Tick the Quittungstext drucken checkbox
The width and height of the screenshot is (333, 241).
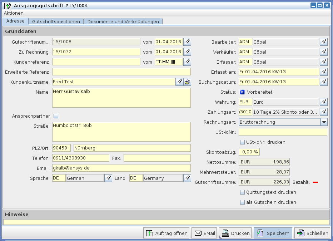click(243, 192)
